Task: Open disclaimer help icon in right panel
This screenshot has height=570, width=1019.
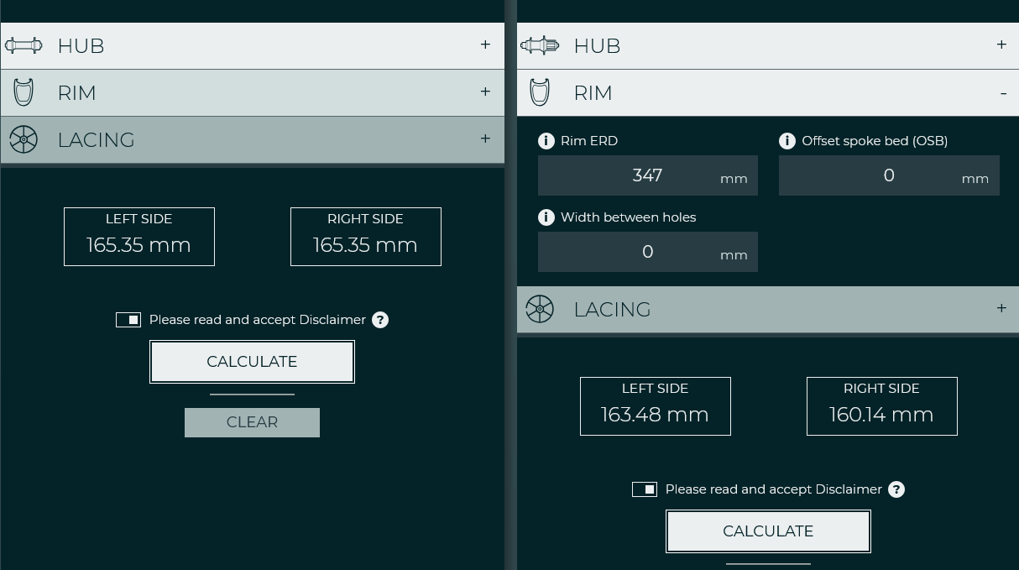Action: (x=896, y=489)
